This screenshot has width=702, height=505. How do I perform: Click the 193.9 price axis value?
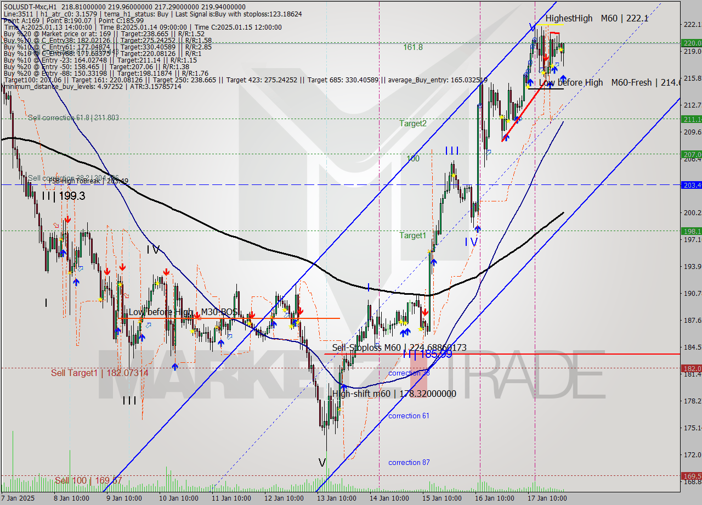tap(692, 266)
